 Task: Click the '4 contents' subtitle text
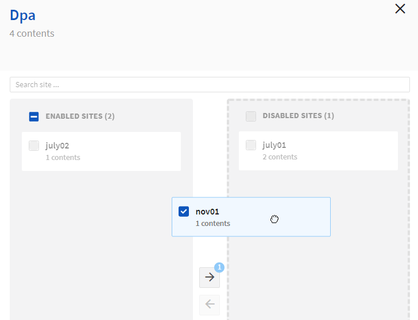(32, 33)
